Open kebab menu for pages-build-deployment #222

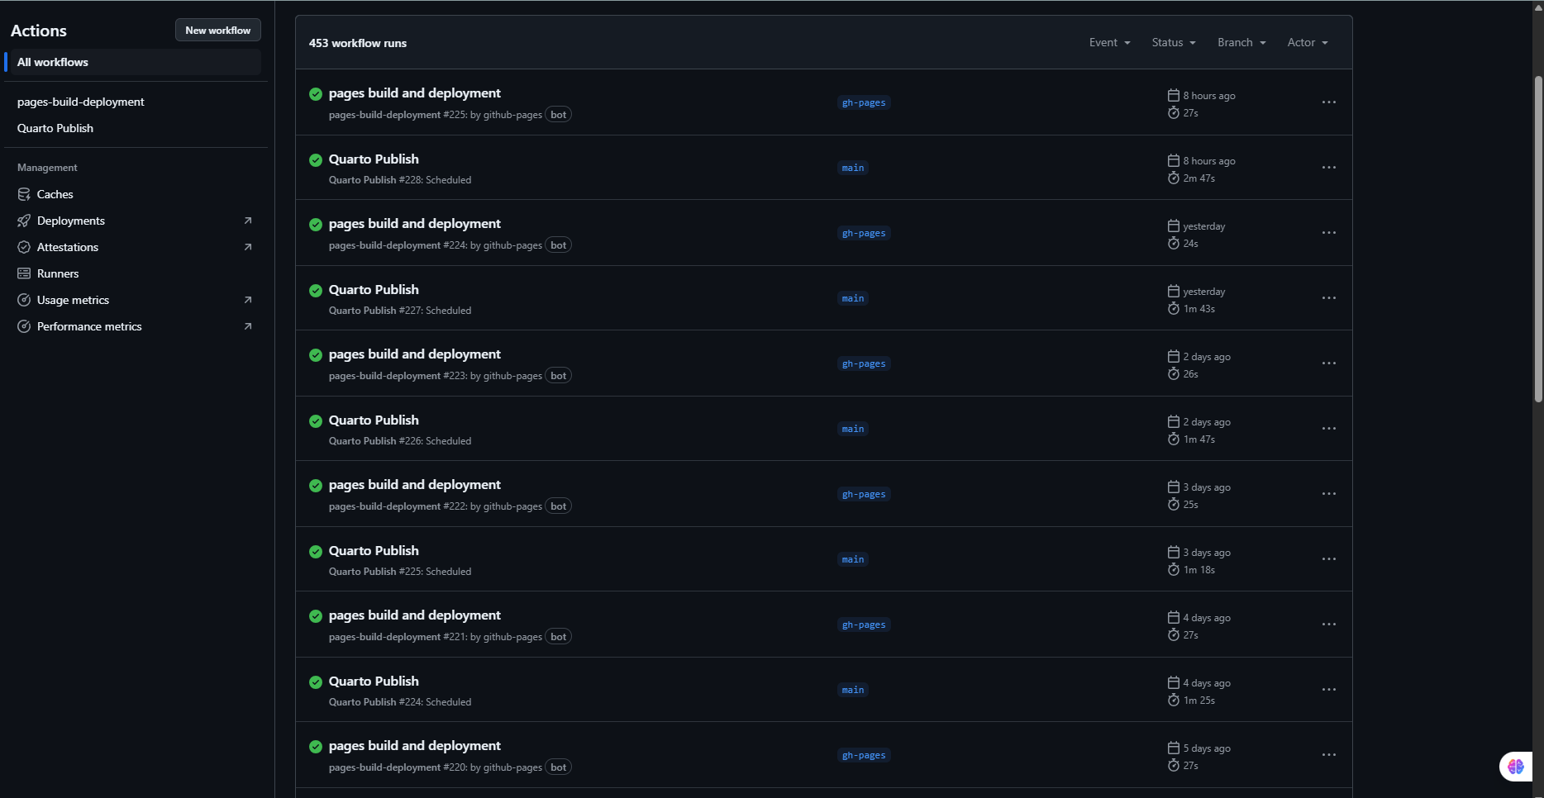click(x=1328, y=494)
